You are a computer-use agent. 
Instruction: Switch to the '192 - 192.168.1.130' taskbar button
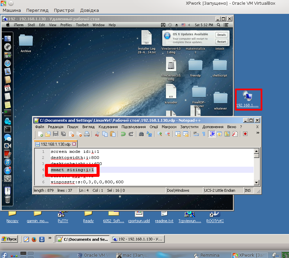pyautogui.click(x=138, y=239)
